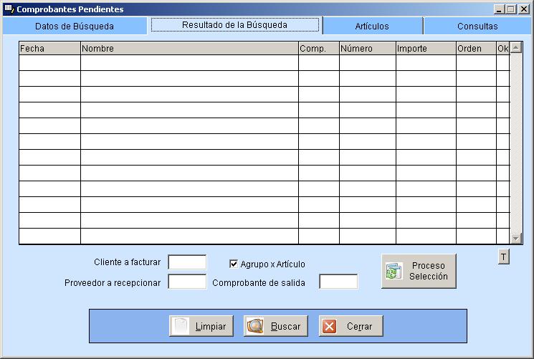
Task: Click the magnifier icon on Buscar
Action: [x=256, y=326]
